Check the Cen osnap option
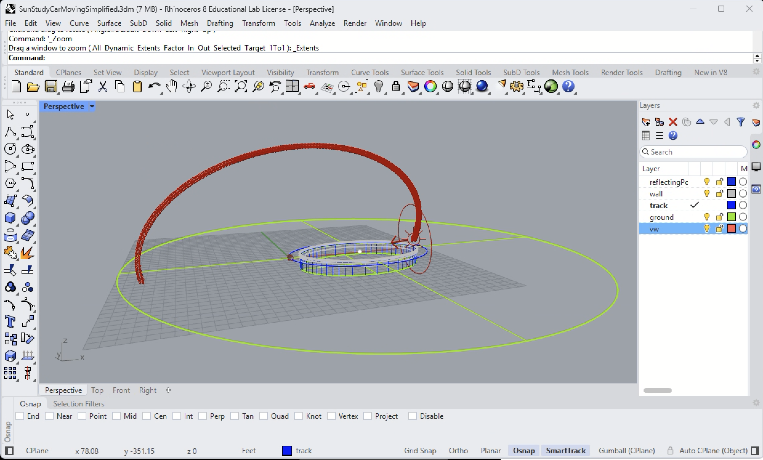 [147, 416]
